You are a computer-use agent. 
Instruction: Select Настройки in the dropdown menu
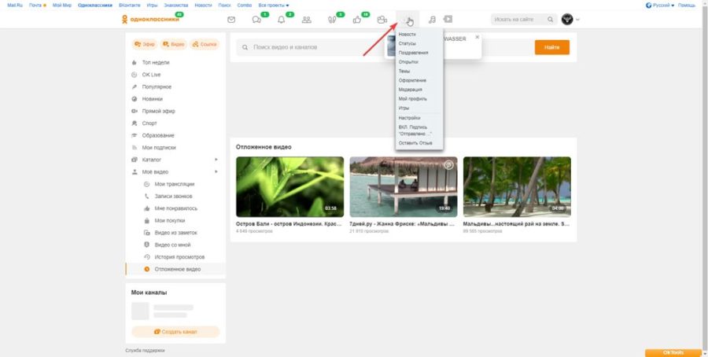point(409,117)
